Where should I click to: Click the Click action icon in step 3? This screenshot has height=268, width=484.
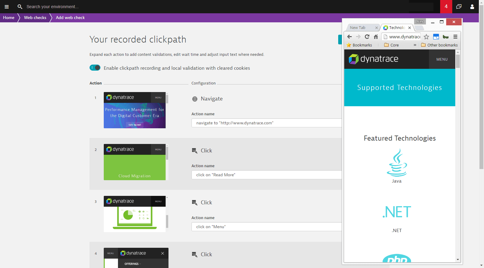[x=195, y=203]
